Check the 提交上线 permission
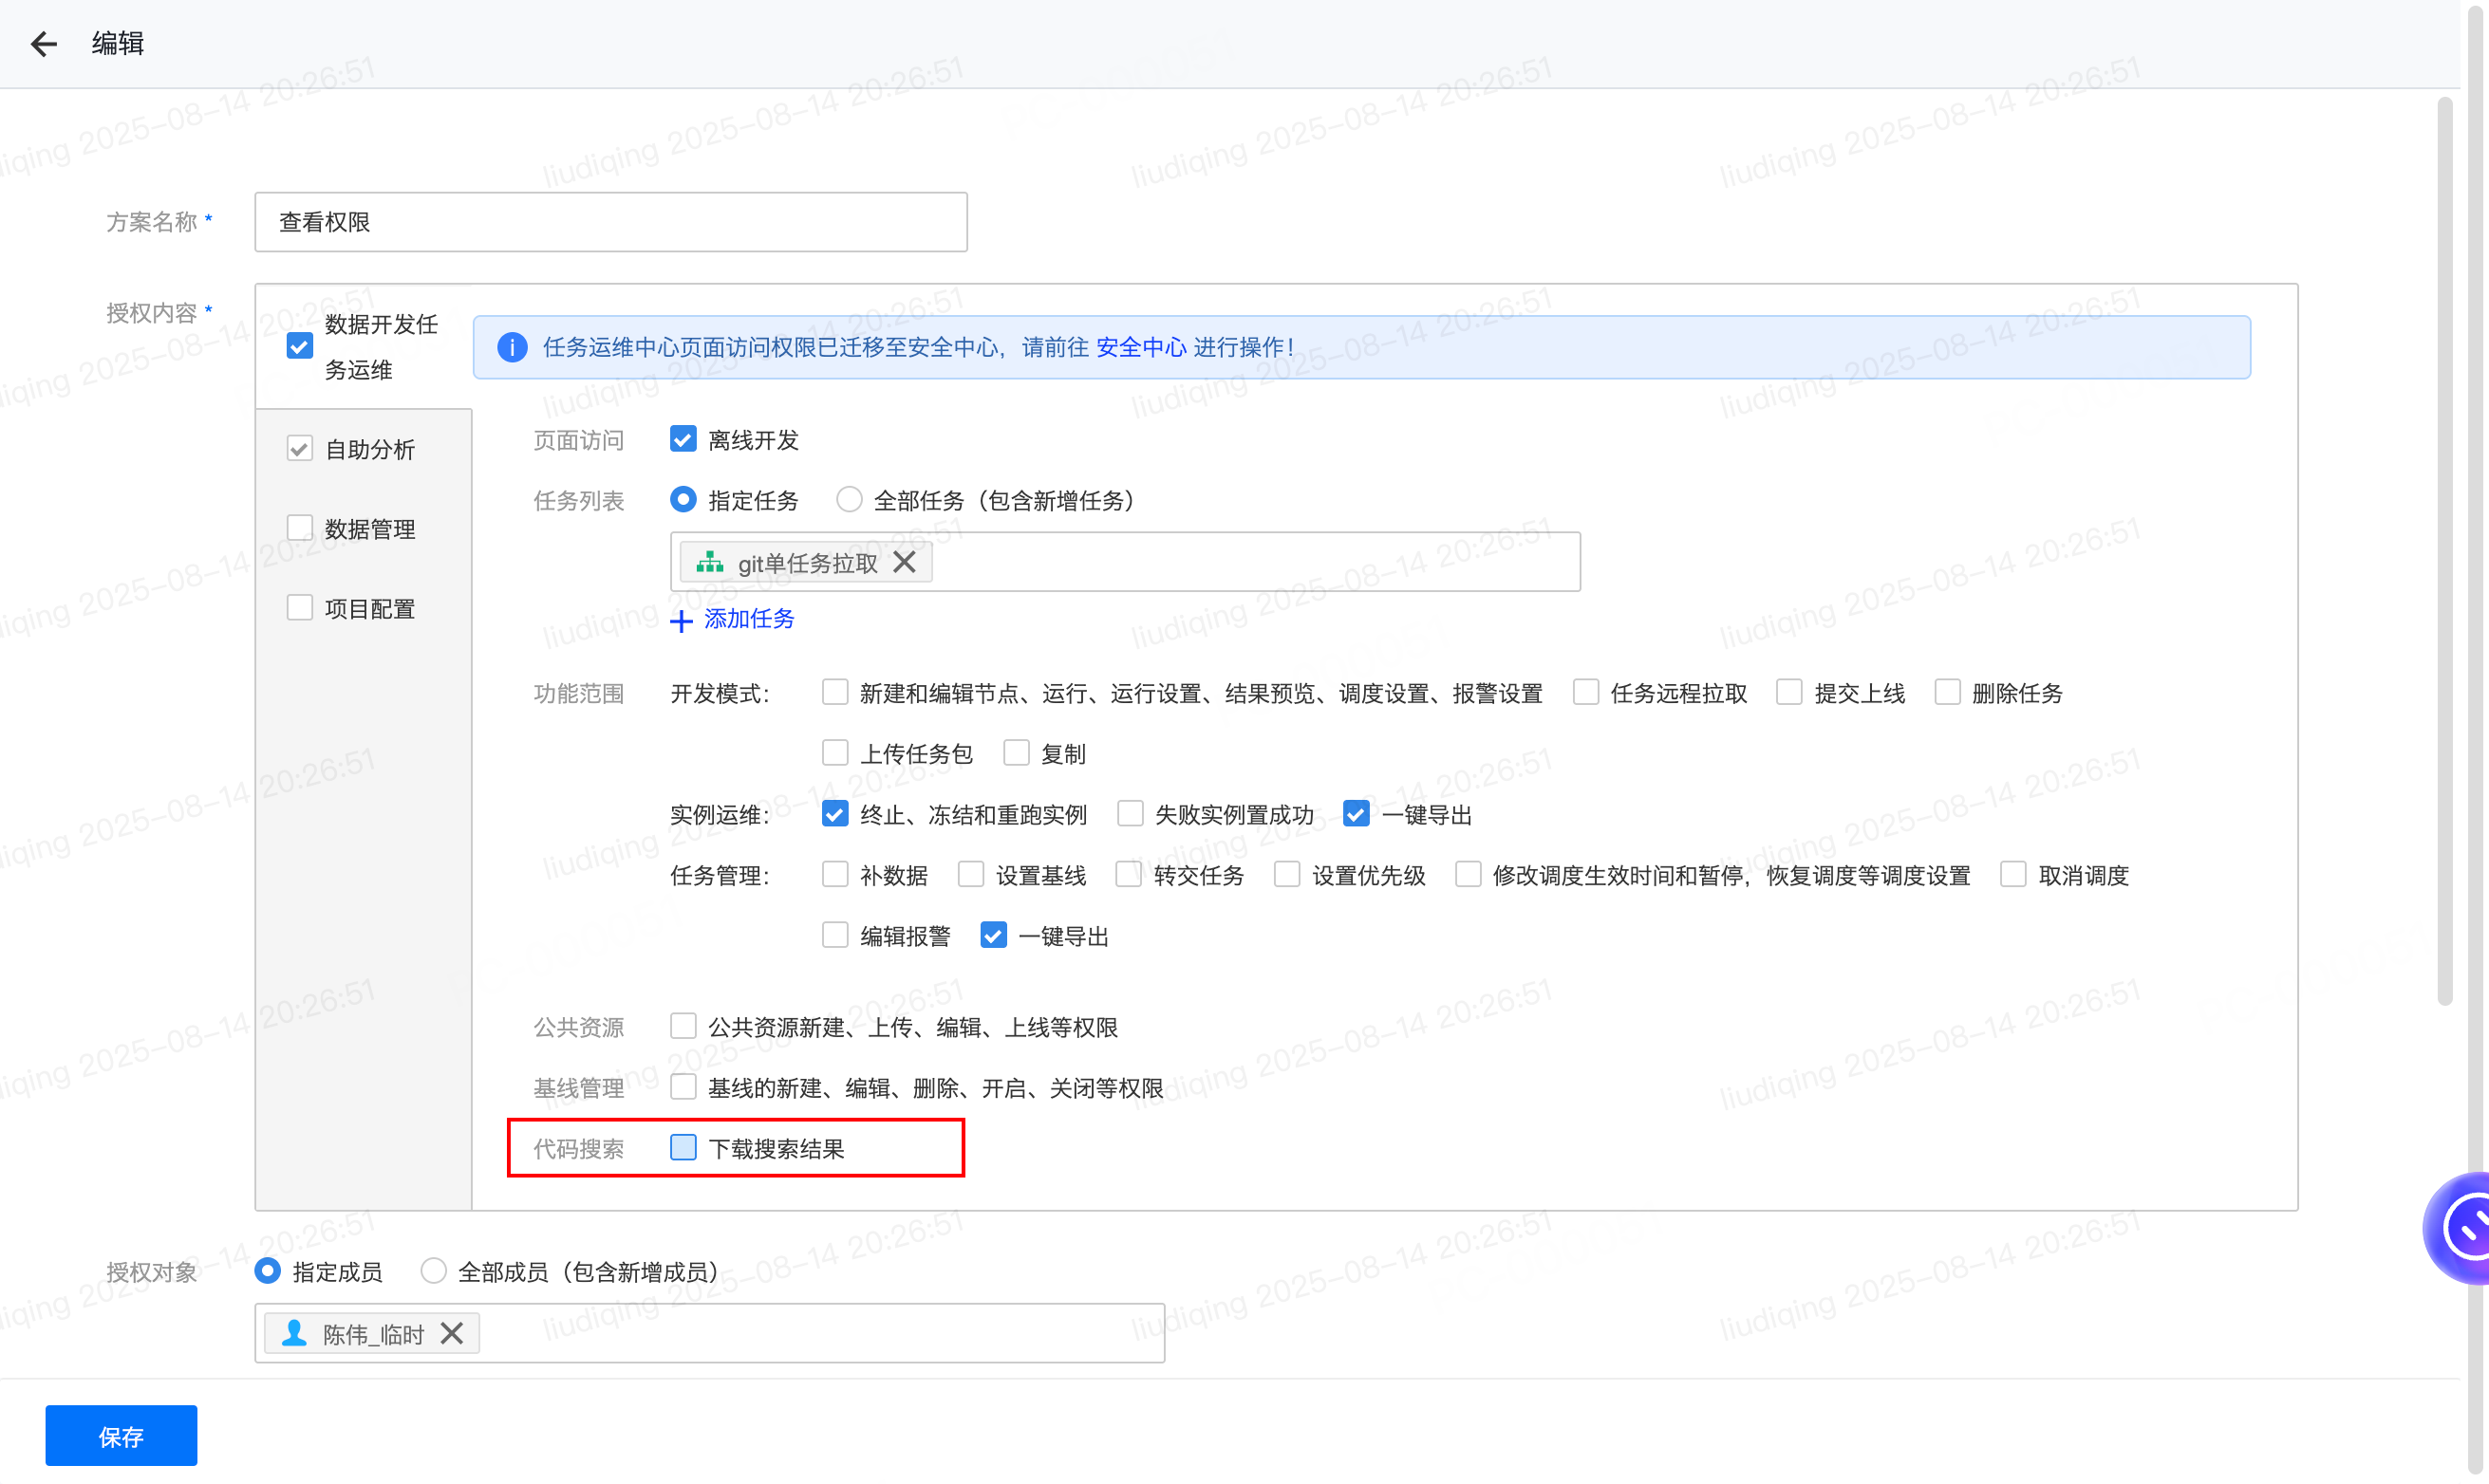The image size is (2489, 1484). (x=1788, y=692)
